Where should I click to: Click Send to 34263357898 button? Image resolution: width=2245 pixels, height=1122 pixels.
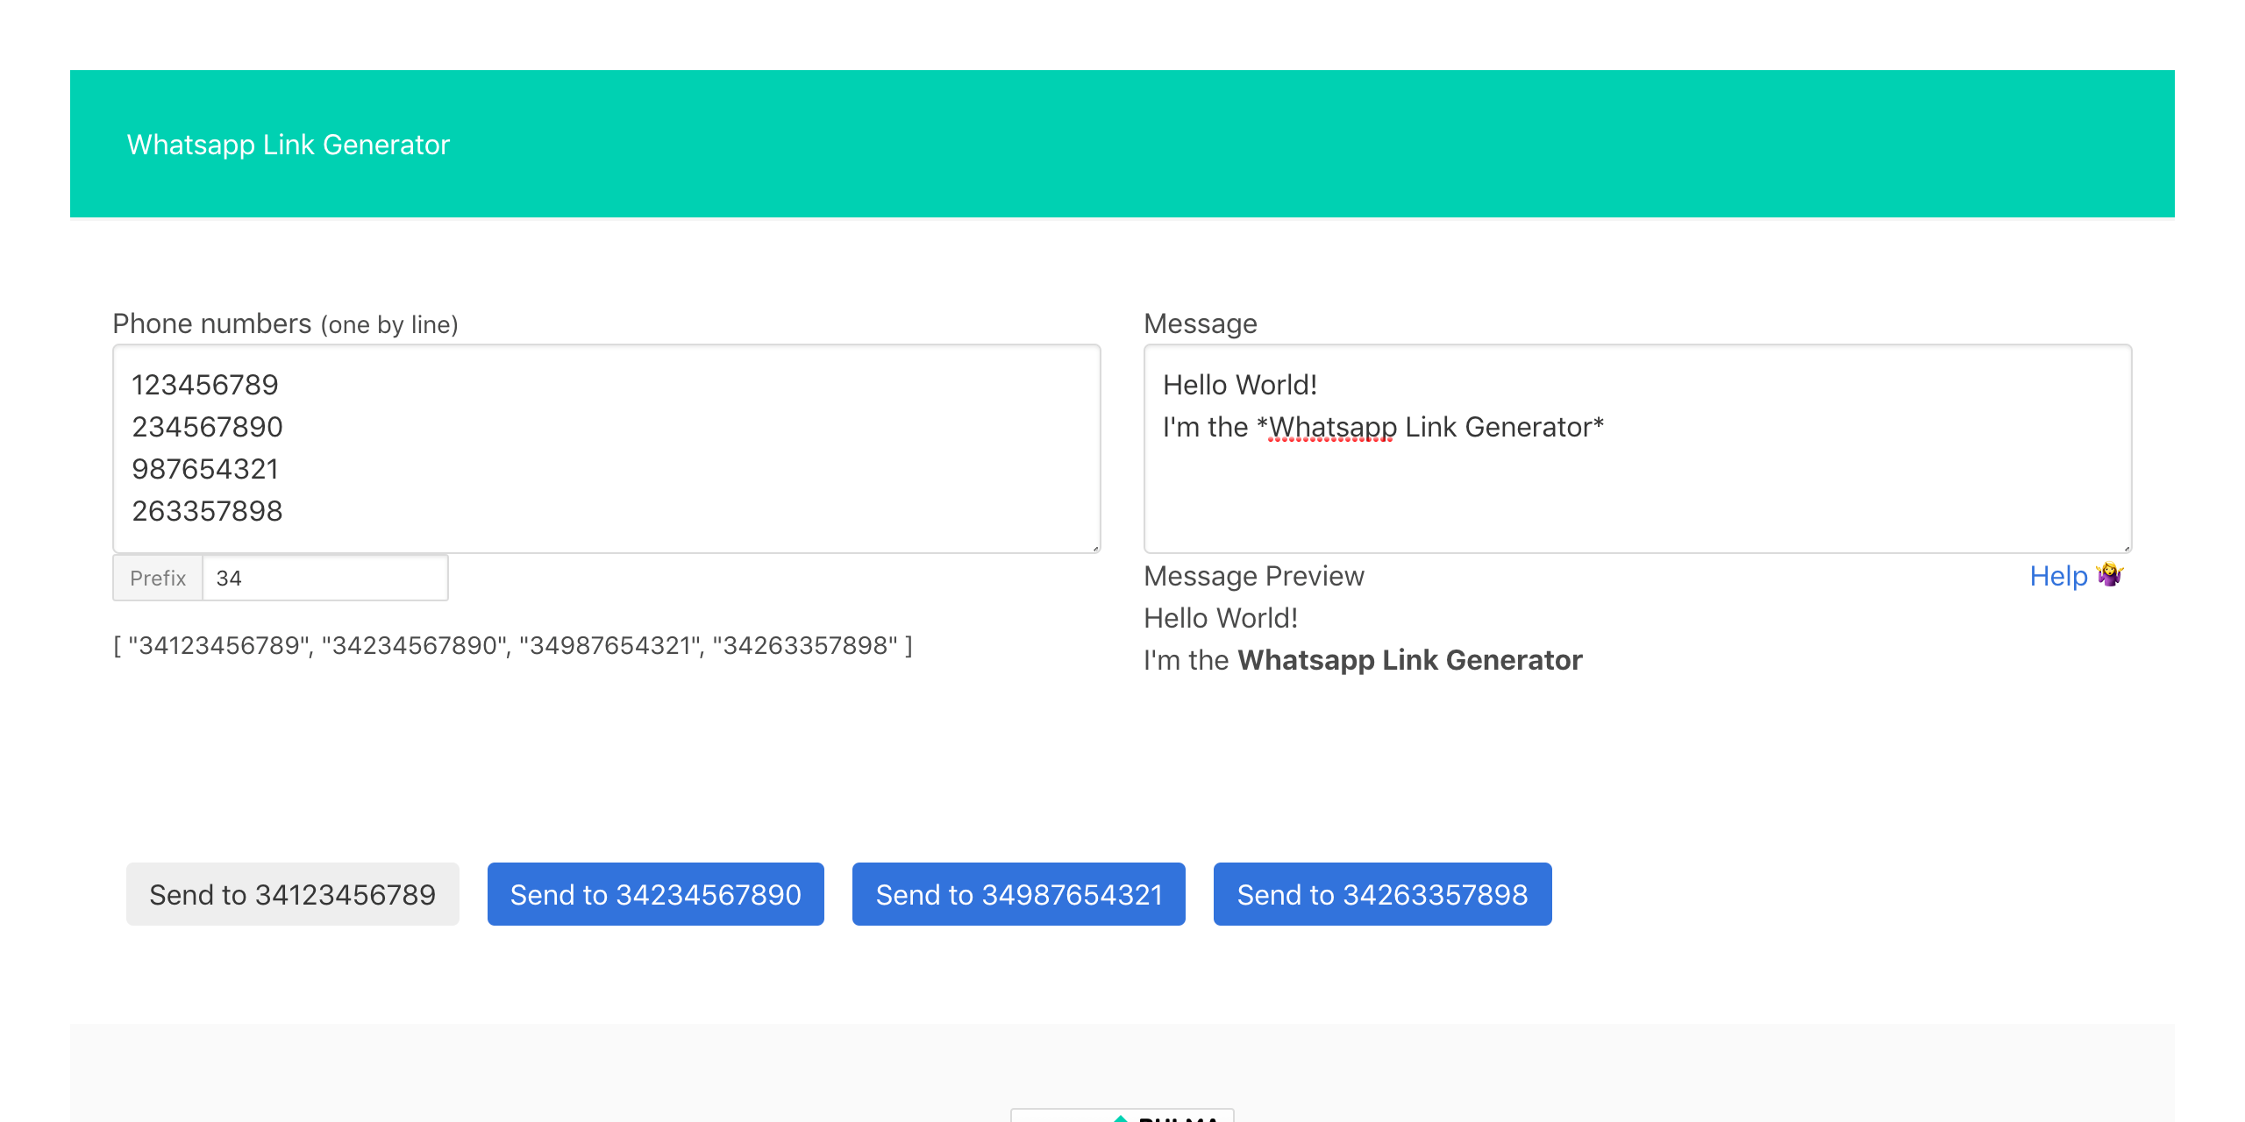(1383, 894)
